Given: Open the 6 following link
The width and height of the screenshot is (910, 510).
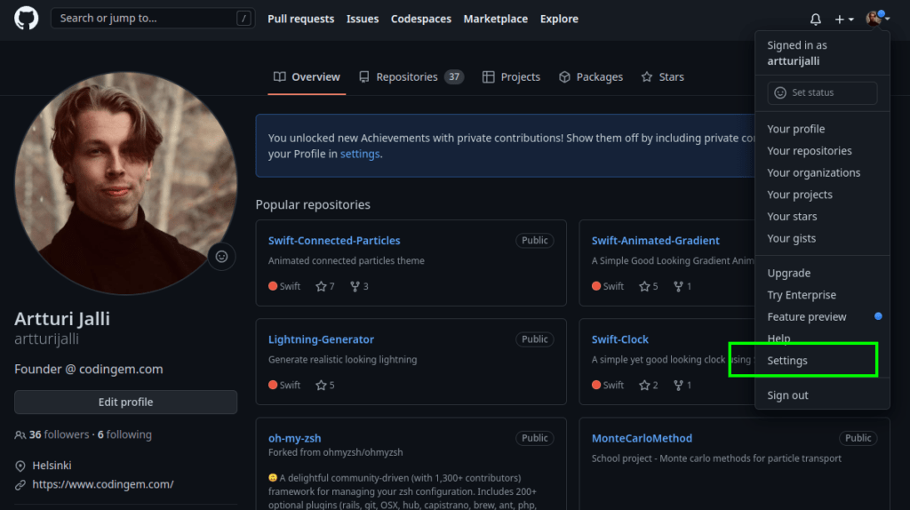Looking at the screenshot, I should pyautogui.click(x=124, y=434).
